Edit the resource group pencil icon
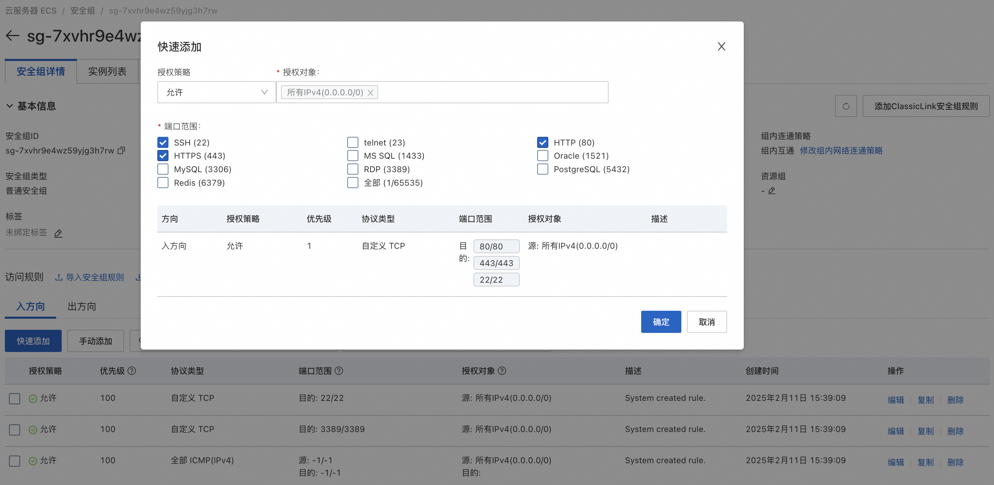The image size is (994, 485). tap(771, 191)
